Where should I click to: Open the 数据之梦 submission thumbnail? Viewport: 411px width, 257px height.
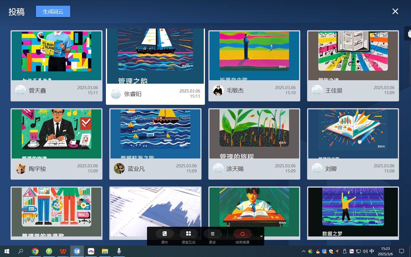[x=353, y=211]
